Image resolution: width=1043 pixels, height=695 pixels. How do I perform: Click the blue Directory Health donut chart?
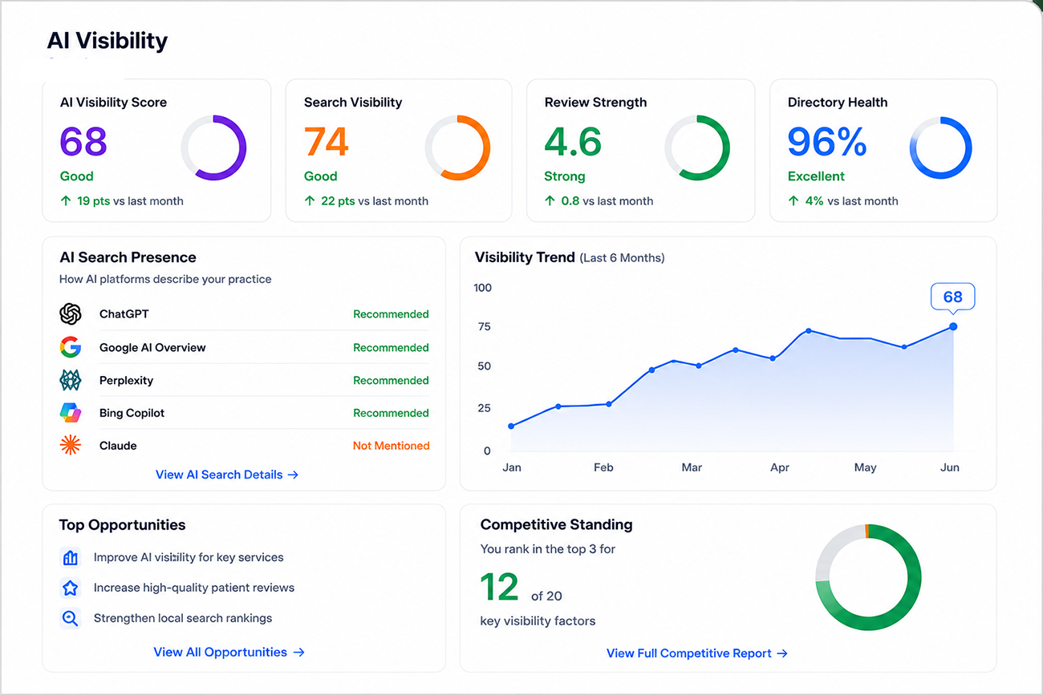[940, 147]
